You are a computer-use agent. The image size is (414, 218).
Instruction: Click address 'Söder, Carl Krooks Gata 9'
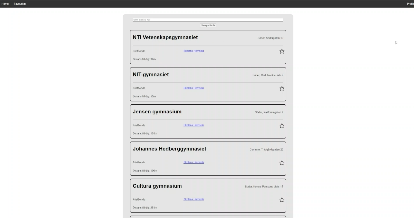[x=268, y=75]
